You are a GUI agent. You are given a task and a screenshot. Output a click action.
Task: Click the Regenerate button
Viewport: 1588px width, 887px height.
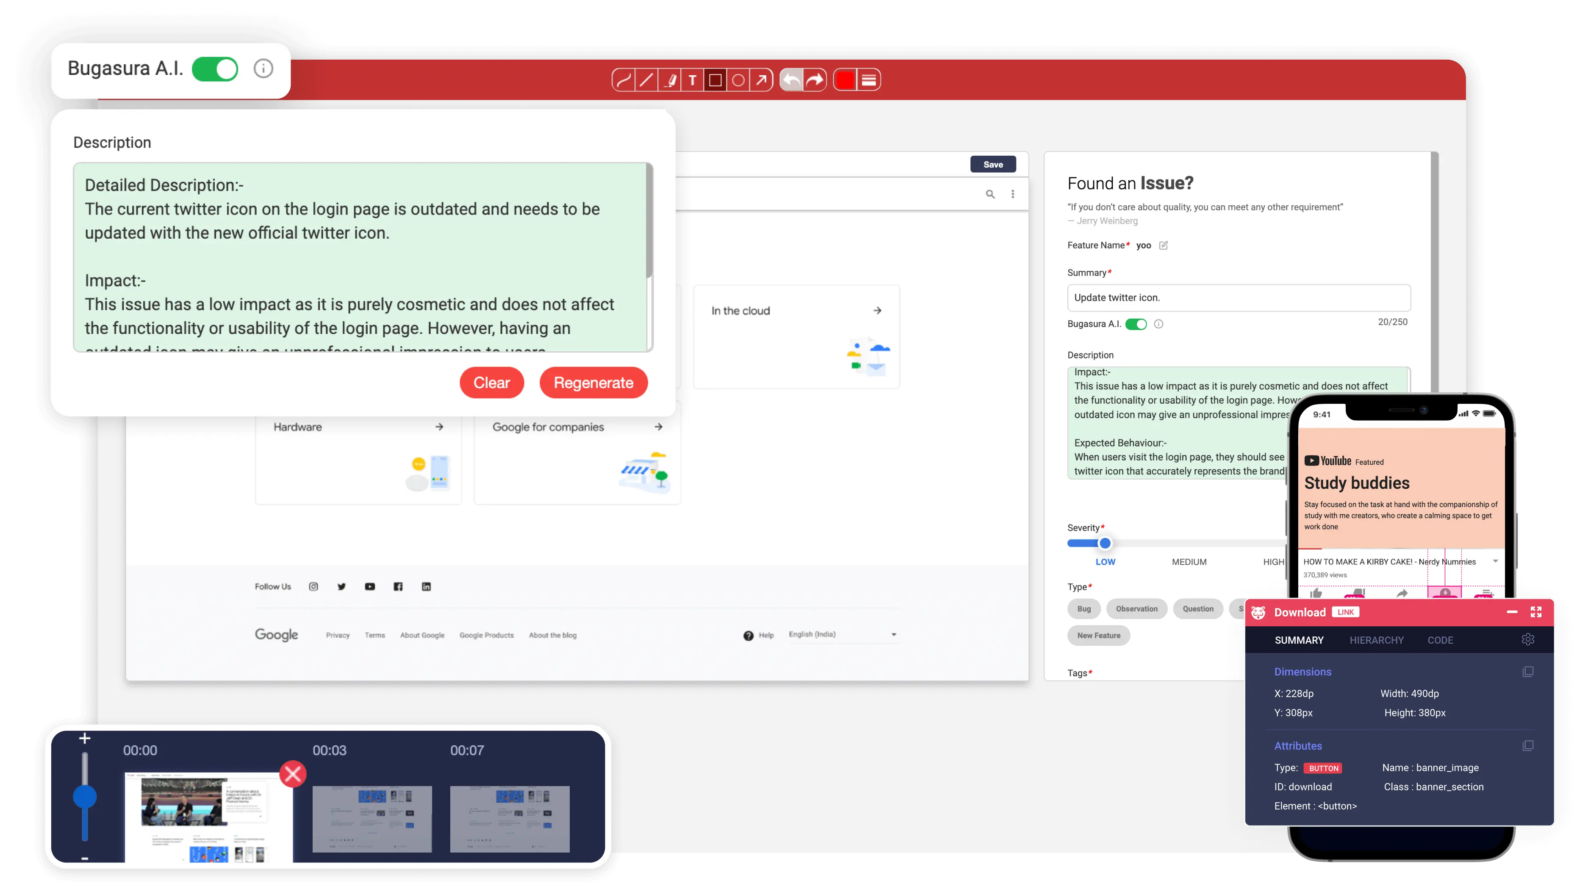tap(593, 383)
